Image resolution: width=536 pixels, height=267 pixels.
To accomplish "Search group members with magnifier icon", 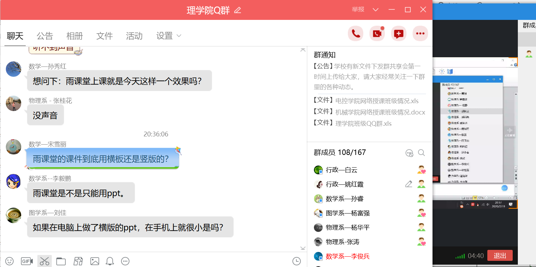I will [422, 153].
